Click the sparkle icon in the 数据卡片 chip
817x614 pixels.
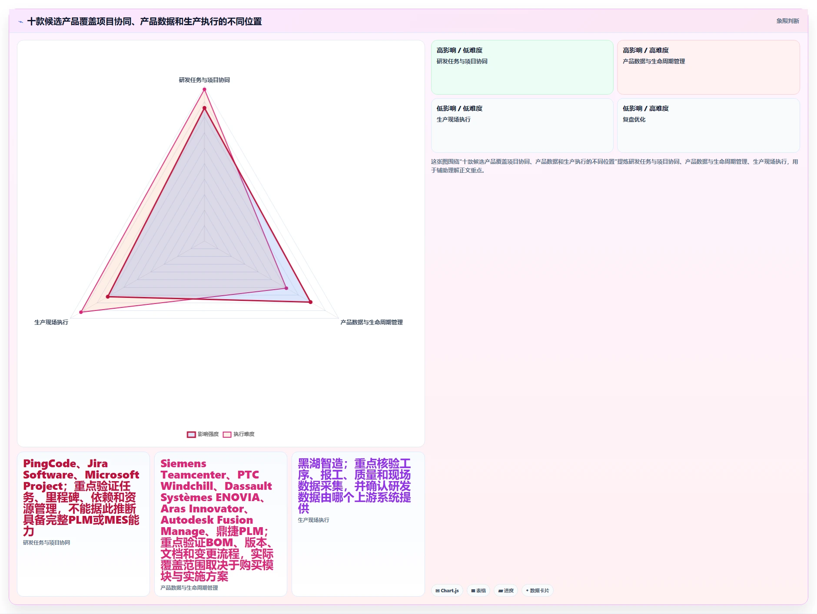527,591
